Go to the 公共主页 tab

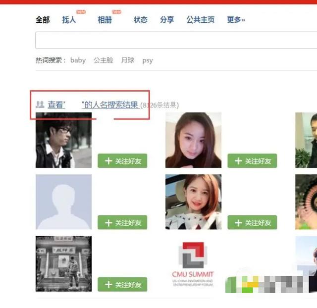(x=200, y=20)
